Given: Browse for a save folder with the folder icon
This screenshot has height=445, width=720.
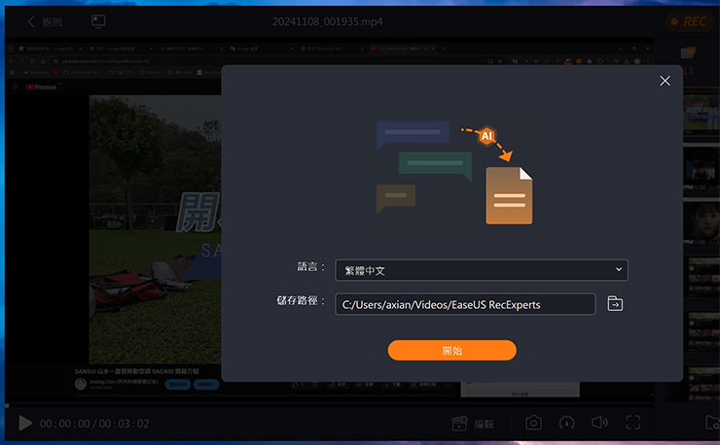Looking at the screenshot, I should tap(615, 304).
